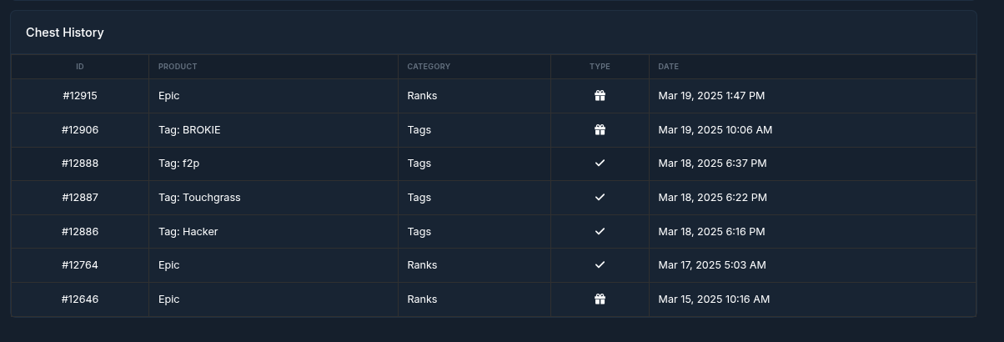This screenshot has width=1004, height=342.
Task: Select the Ranks category in row #12764
Action: 422,265
